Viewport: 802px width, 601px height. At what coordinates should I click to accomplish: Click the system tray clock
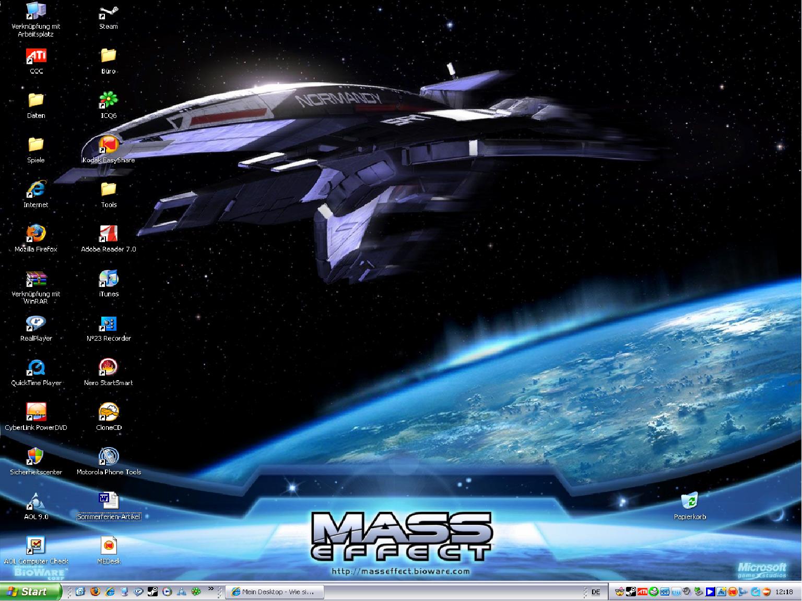click(784, 592)
